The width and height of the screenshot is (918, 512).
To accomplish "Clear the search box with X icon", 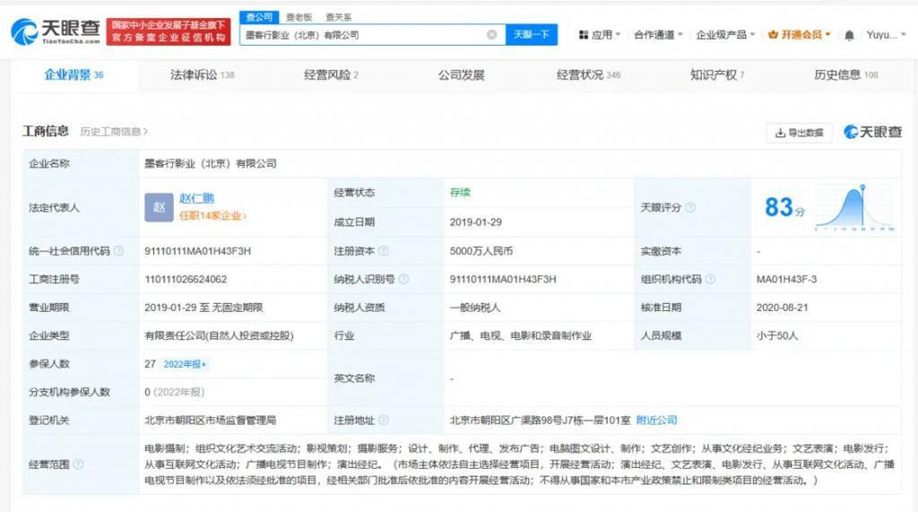I will tap(492, 35).
